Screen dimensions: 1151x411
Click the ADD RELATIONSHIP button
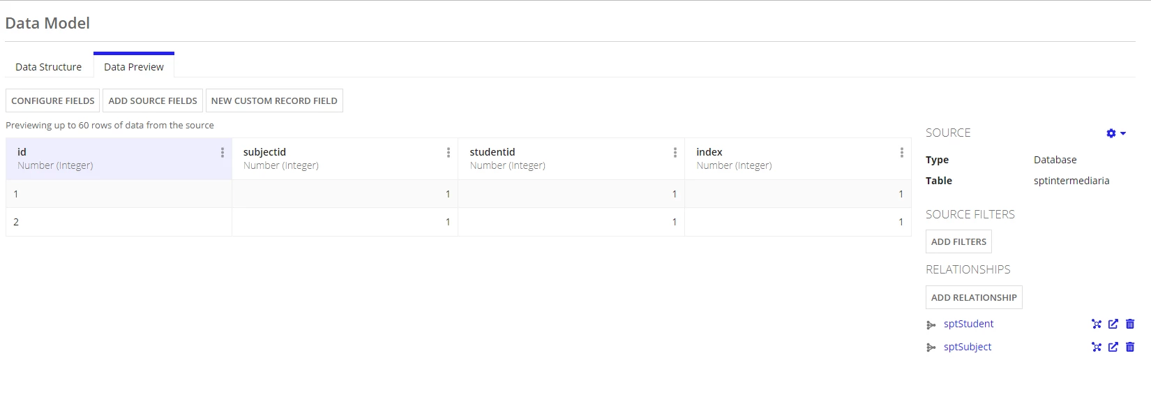click(x=974, y=297)
